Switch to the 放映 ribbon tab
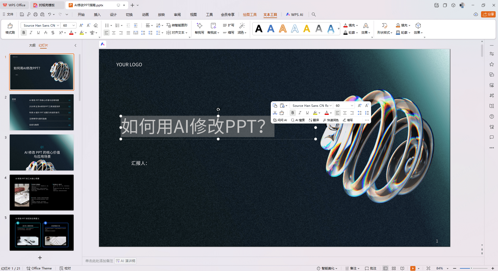 tap(161, 15)
